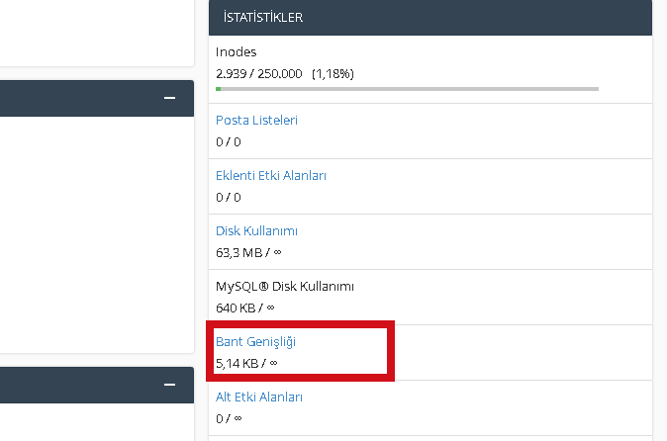The image size is (667, 441).
Task: Click the 2.939 / 250.000 inodes value
Action: tap(258, 74)
